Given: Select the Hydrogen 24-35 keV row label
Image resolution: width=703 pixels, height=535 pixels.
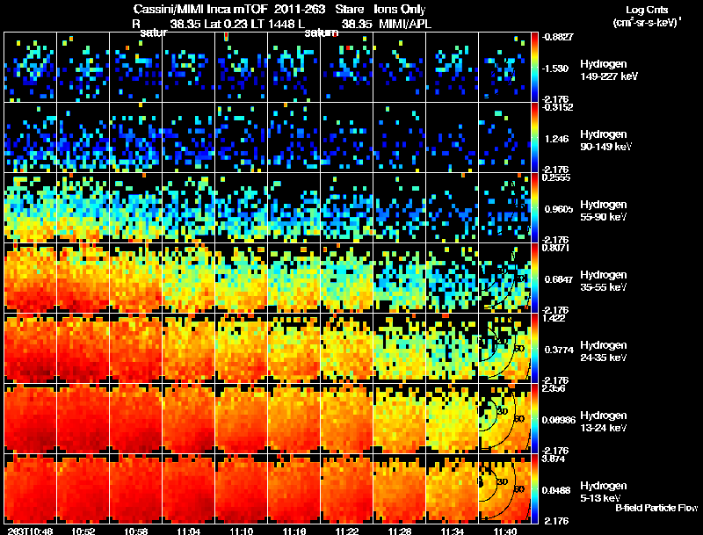Looking at the screenshot, I should coord(604,350).
